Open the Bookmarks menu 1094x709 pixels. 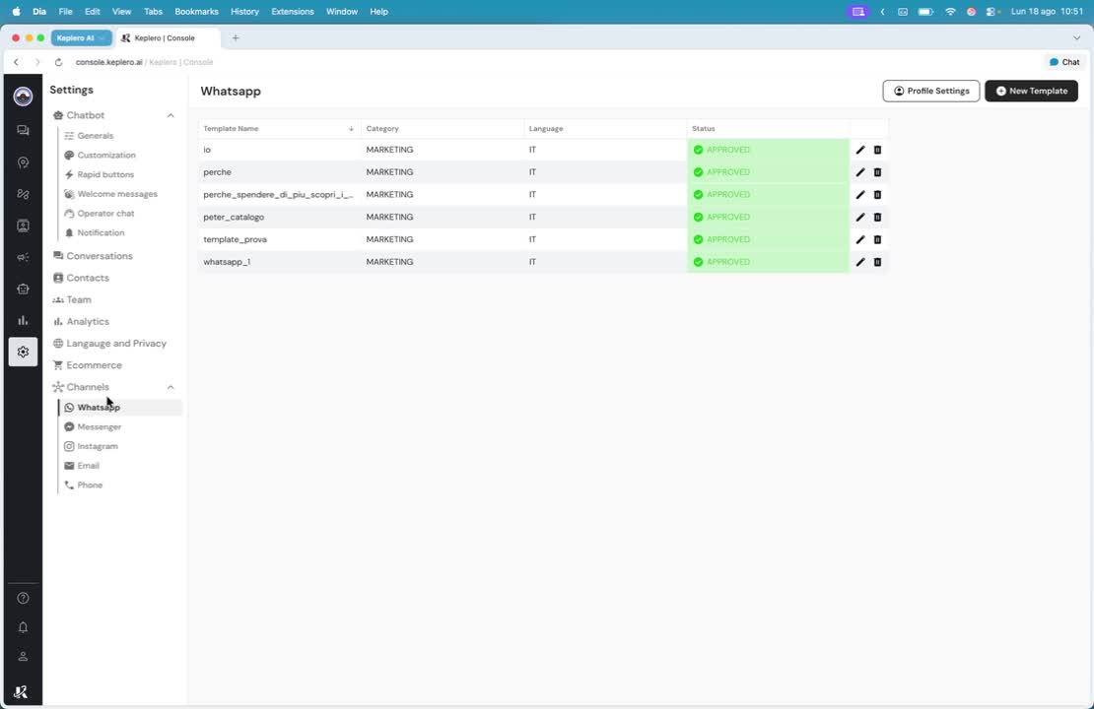[x=196, y=11]
